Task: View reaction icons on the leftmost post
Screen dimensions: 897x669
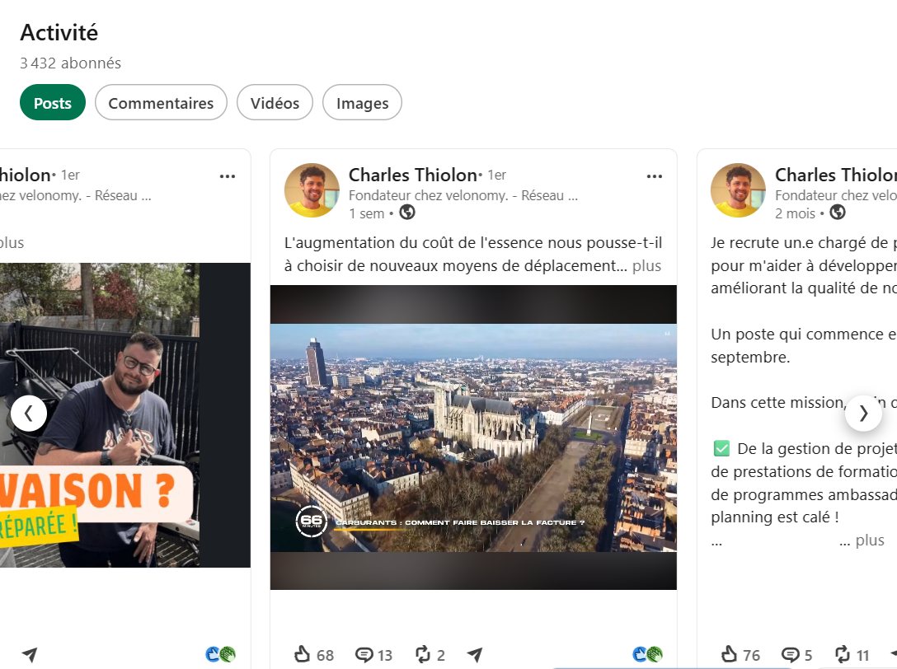Action: coord(221,654)
